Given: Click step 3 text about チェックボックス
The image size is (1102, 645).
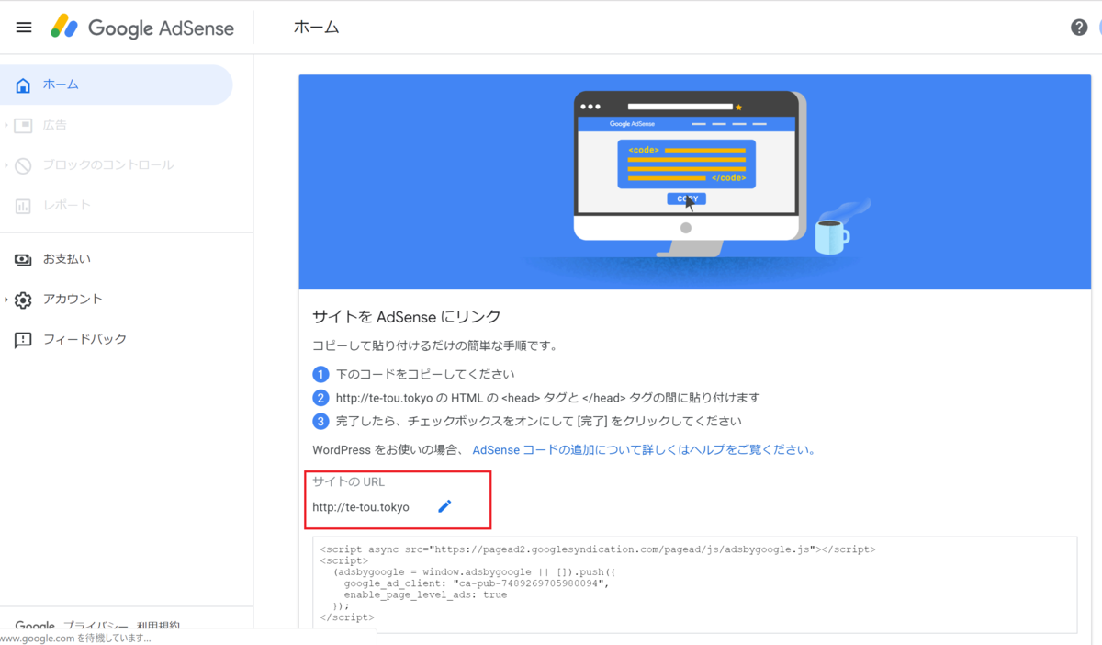Looking at the screenshot, I should [539, 422].
